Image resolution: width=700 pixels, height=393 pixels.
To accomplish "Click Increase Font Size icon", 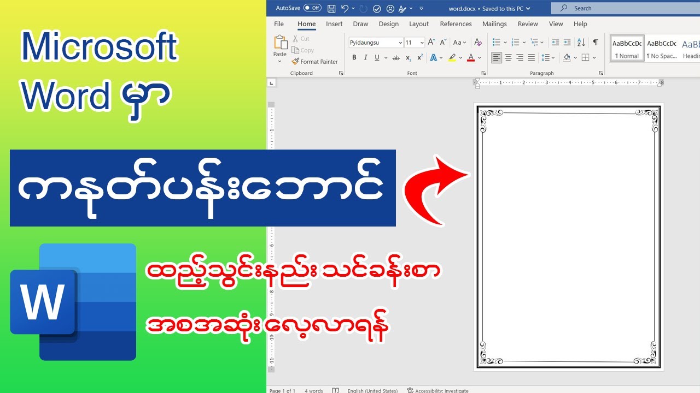I will [x=431, y=43].
